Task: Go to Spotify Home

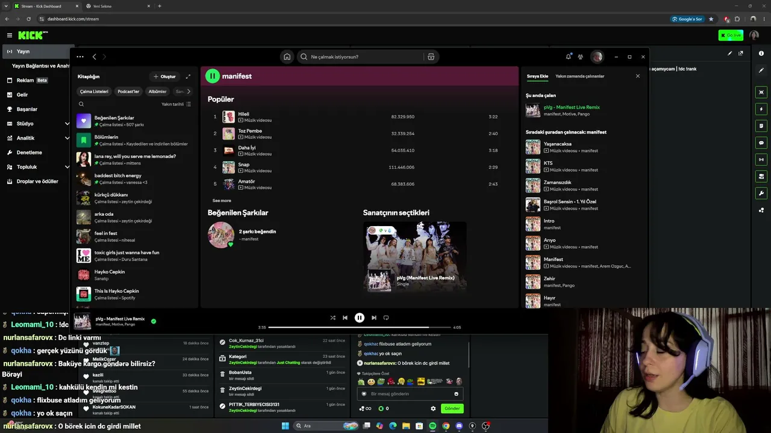Action: [x=287, y=57]
